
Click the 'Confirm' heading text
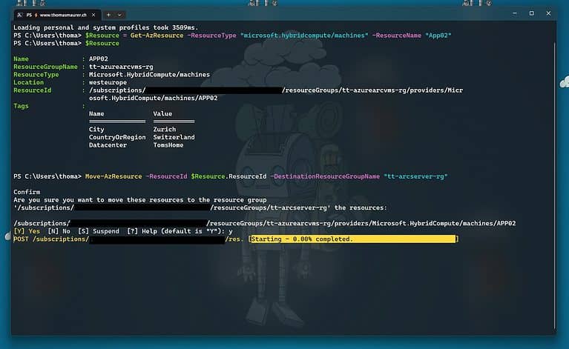(x=27, y=192)
